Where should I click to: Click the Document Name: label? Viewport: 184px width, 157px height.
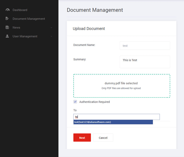[84, 45]
